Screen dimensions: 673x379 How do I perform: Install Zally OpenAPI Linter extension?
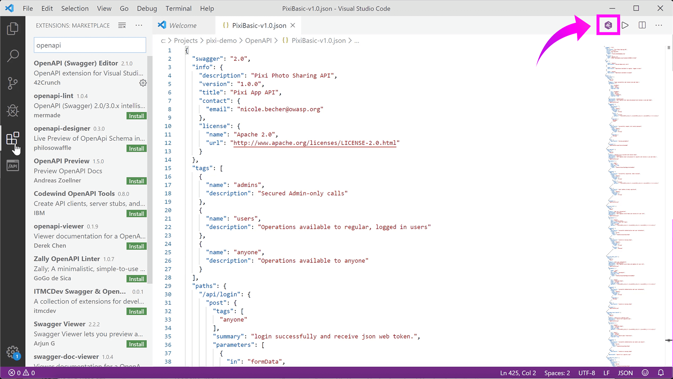136,279
